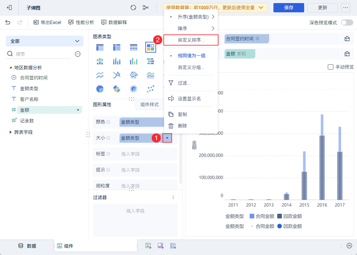Click 设置显示名 menu entry
Screen dimensions: 357x255
[191, 99]
